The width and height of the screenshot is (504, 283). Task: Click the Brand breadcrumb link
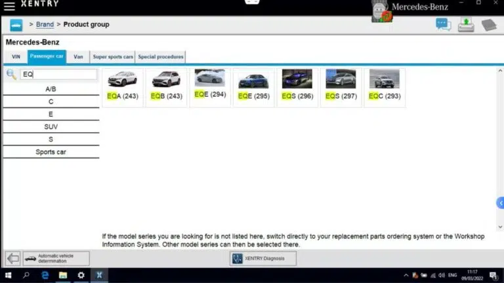(x=45, y=25)
